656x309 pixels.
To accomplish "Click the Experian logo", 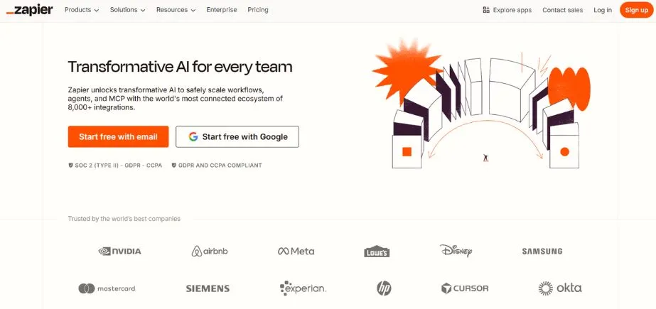I will 303,288.
